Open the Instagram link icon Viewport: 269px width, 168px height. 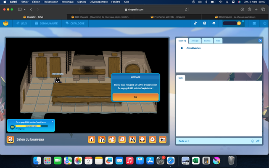205,23
